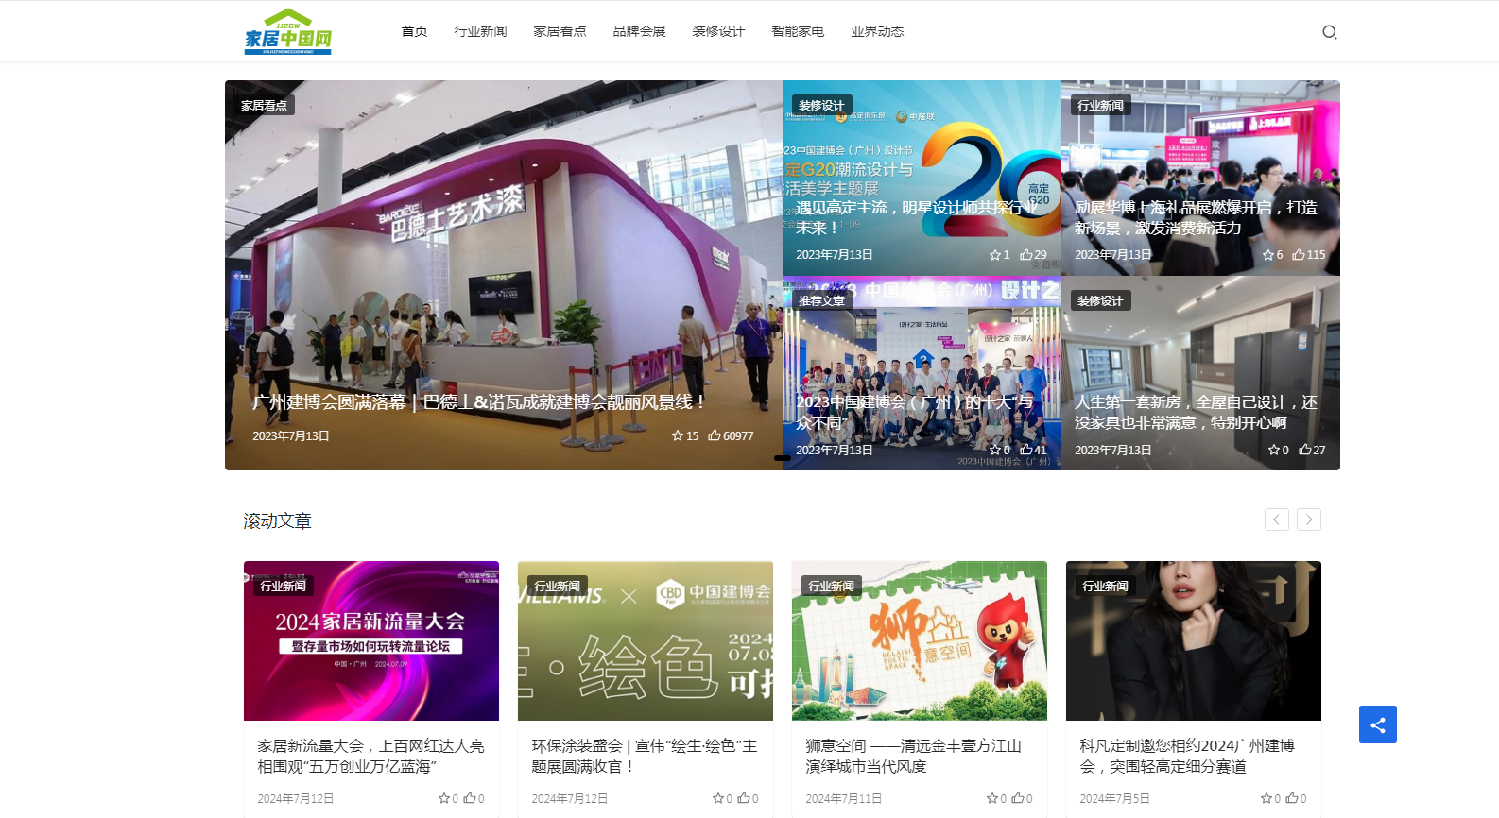Click the 家居中国网 site logo
The height and width of the screenshot is (818, 1499).
click(287, 31)
